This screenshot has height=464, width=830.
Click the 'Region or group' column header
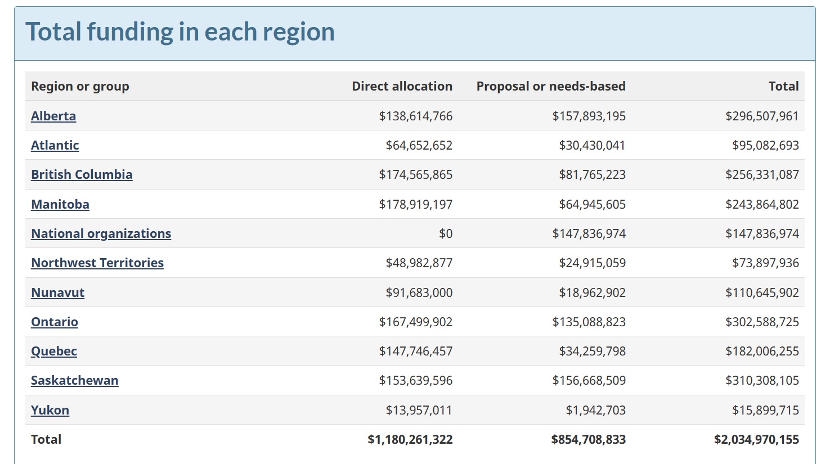tap(80, 86)
